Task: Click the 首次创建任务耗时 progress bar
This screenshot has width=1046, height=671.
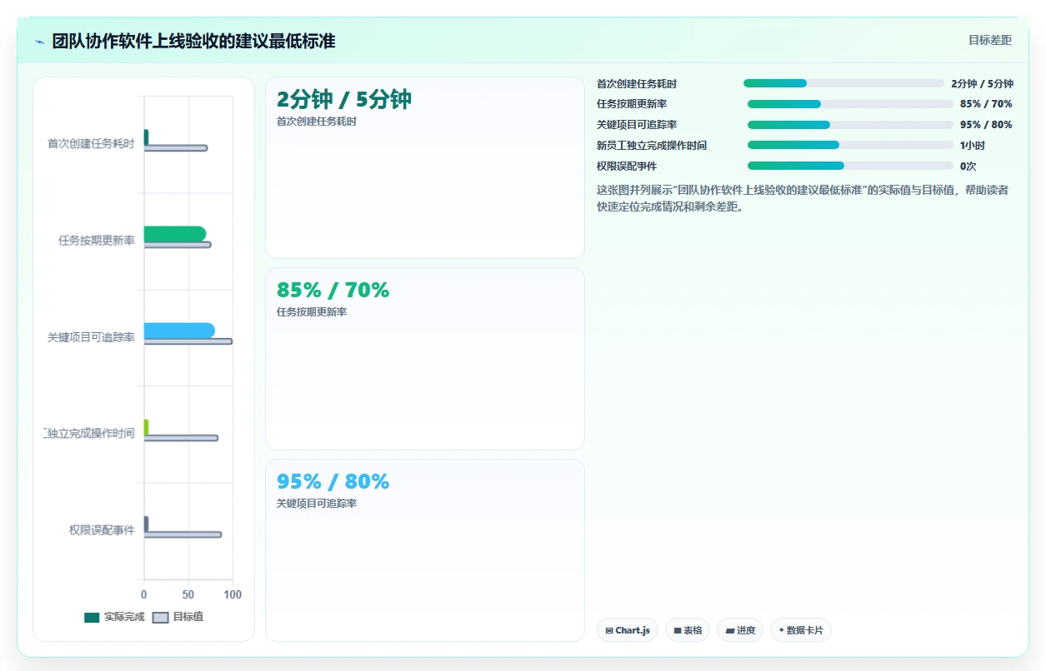Action: (843, 83)
